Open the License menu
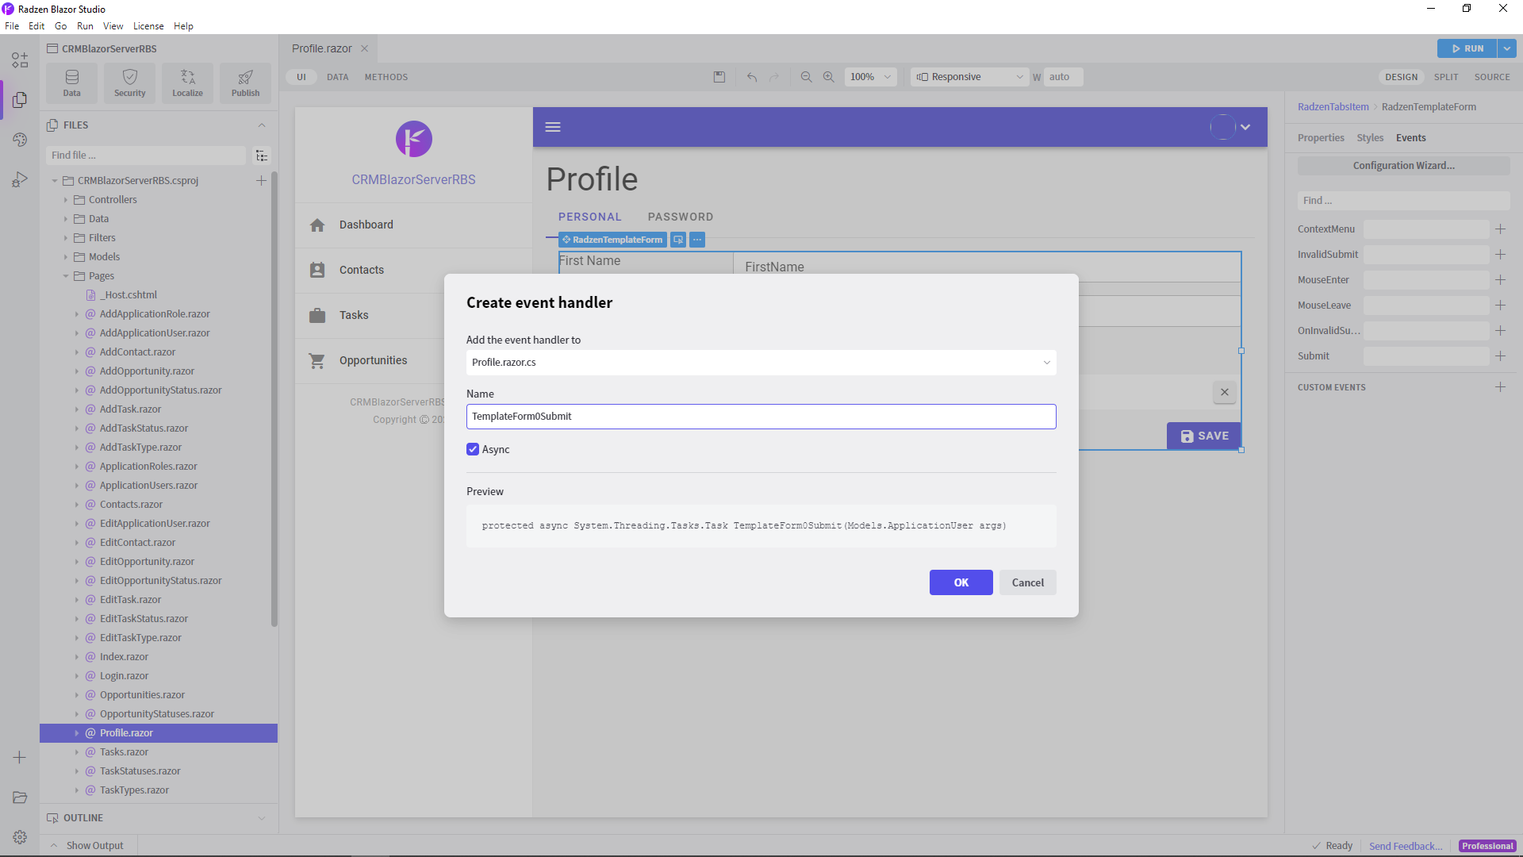The height and width of the screenshot is (857, 1523). pos(148,26)
